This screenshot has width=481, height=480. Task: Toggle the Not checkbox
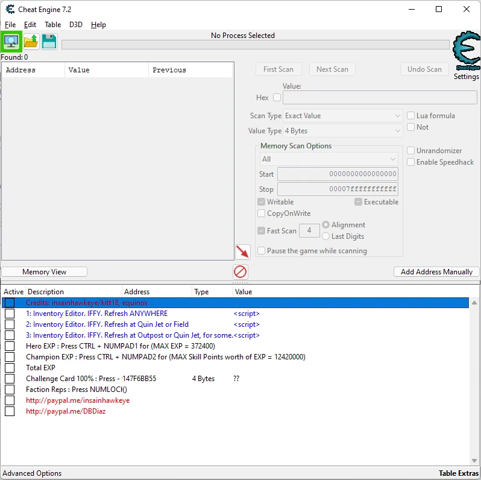click(410, 127)
